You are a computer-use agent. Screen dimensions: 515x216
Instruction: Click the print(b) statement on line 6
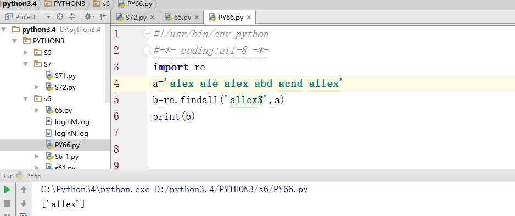(173, 117)
